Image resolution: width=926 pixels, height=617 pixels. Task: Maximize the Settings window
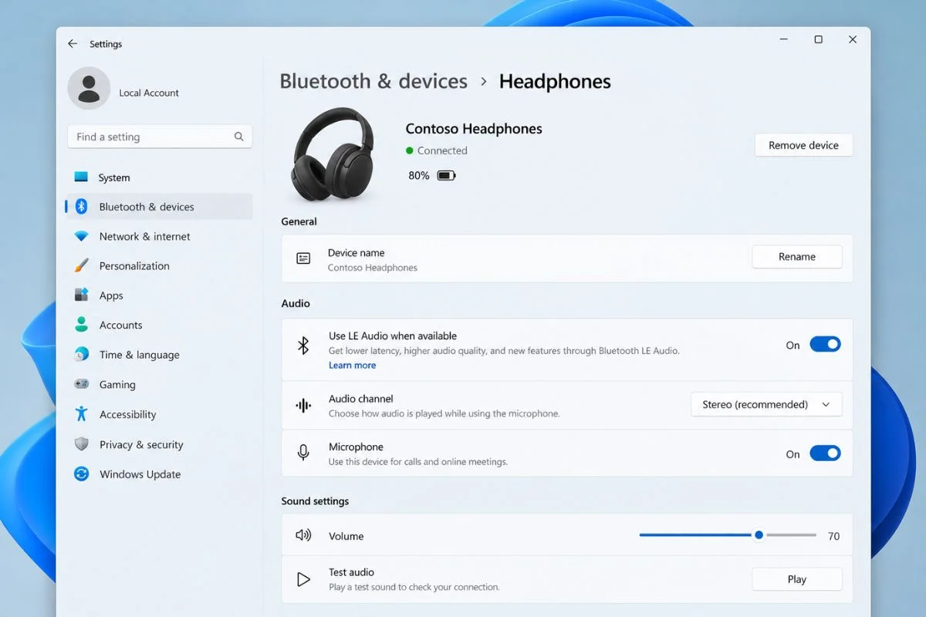(818, 39)
